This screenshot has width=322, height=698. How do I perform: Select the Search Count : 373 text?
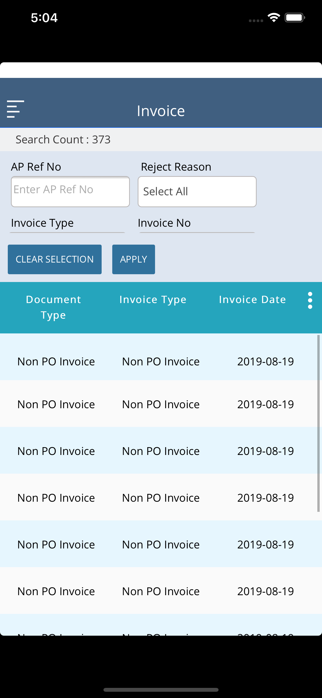(x=63, y=139)
